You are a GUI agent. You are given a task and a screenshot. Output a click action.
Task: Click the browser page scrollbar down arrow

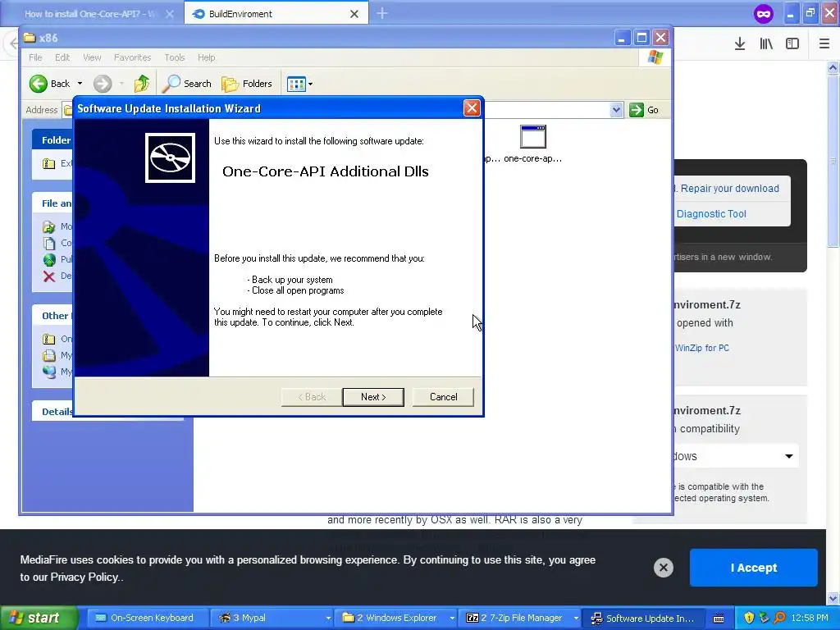[833, 598]
